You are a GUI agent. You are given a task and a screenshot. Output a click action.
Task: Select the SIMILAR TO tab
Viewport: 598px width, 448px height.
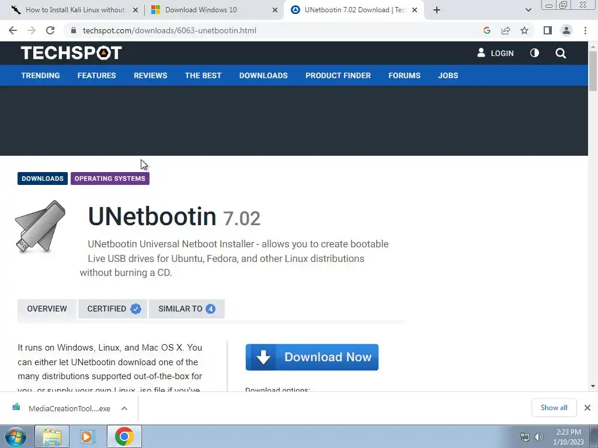click(187, 309)
